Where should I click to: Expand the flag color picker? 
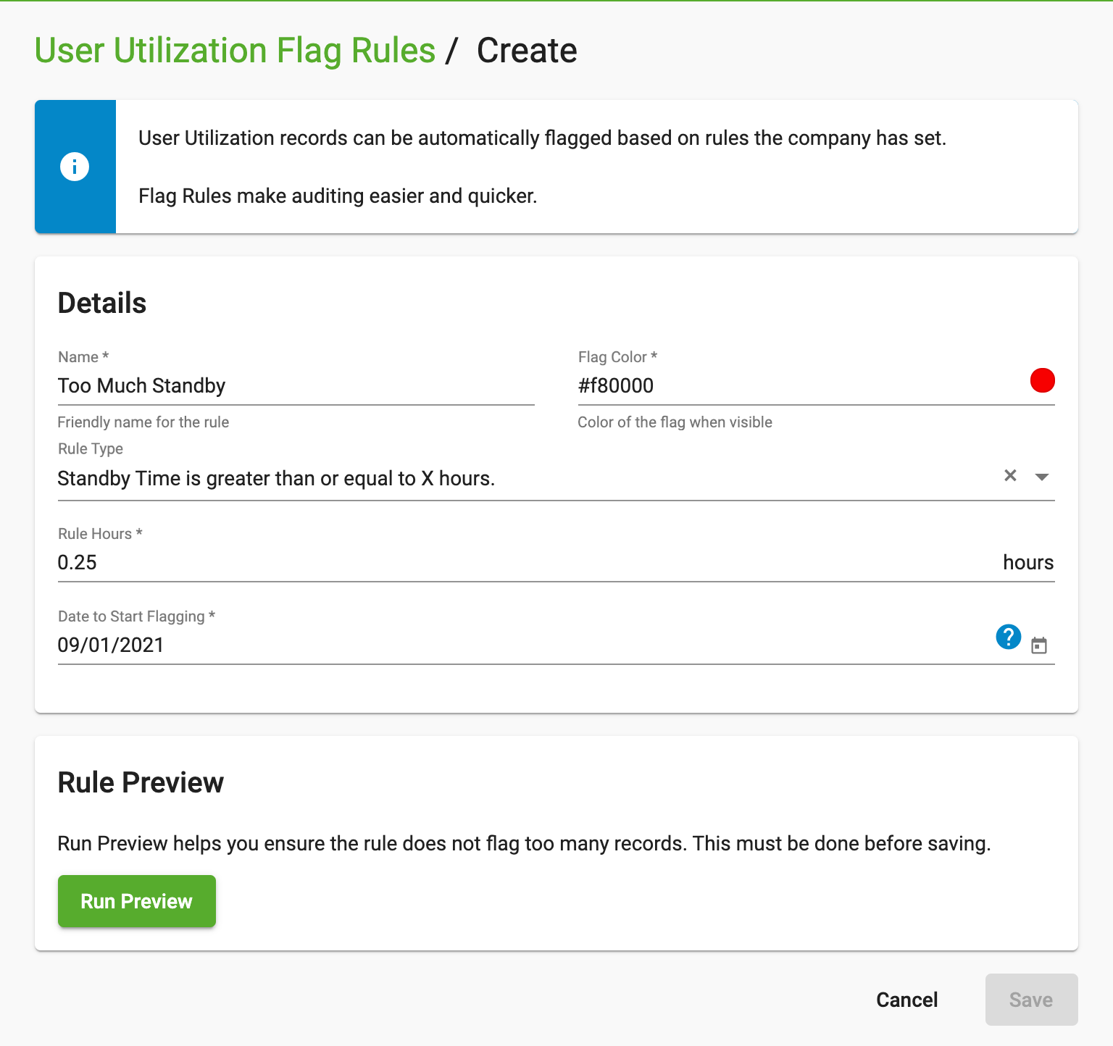tap(1042, 380)
